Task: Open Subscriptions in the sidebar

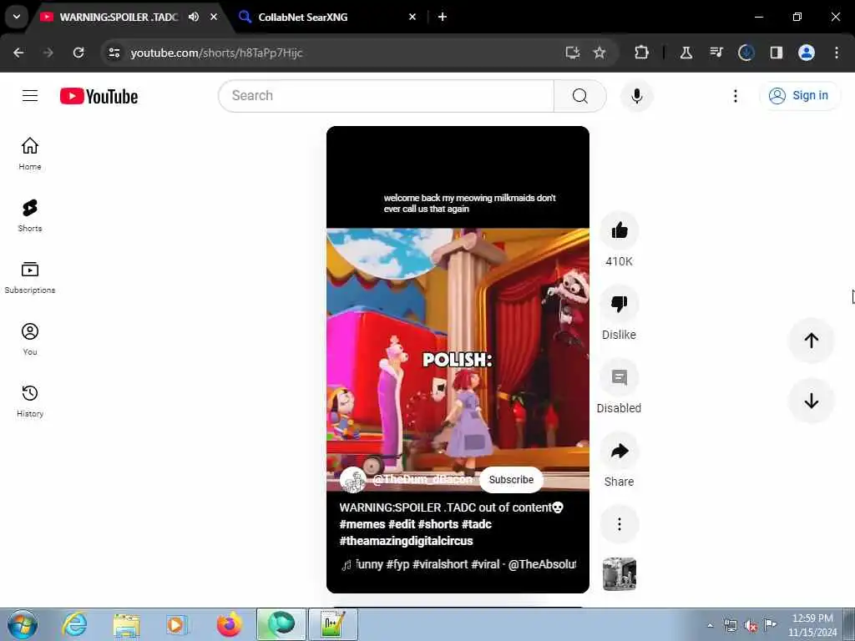Action: (x=30, y=277)
